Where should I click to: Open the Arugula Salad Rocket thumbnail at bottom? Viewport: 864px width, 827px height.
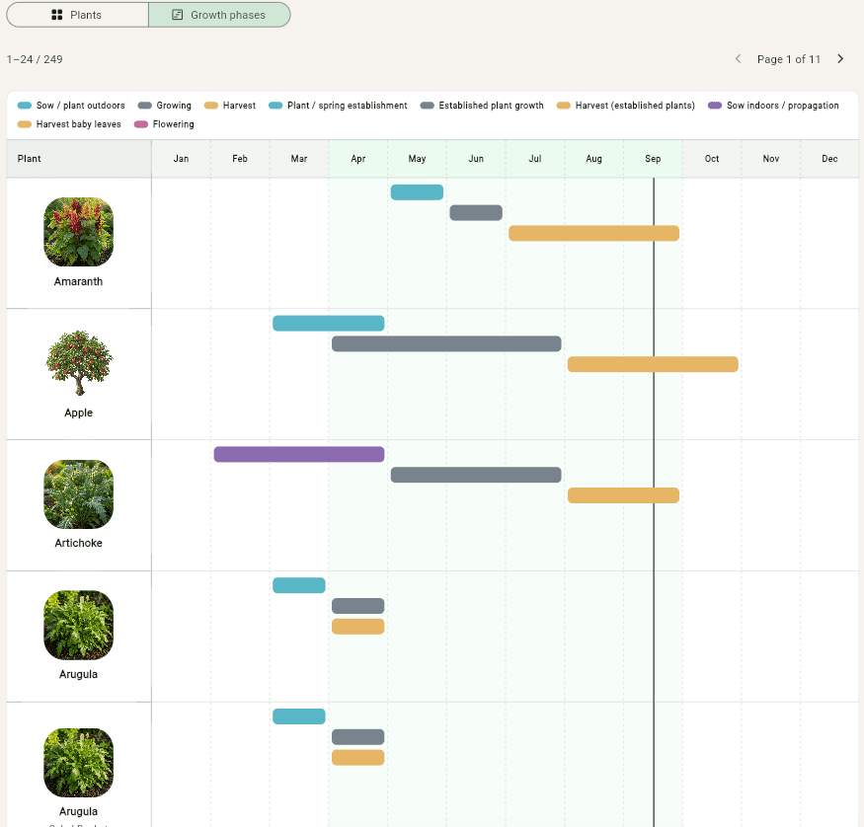click(78, 763)
